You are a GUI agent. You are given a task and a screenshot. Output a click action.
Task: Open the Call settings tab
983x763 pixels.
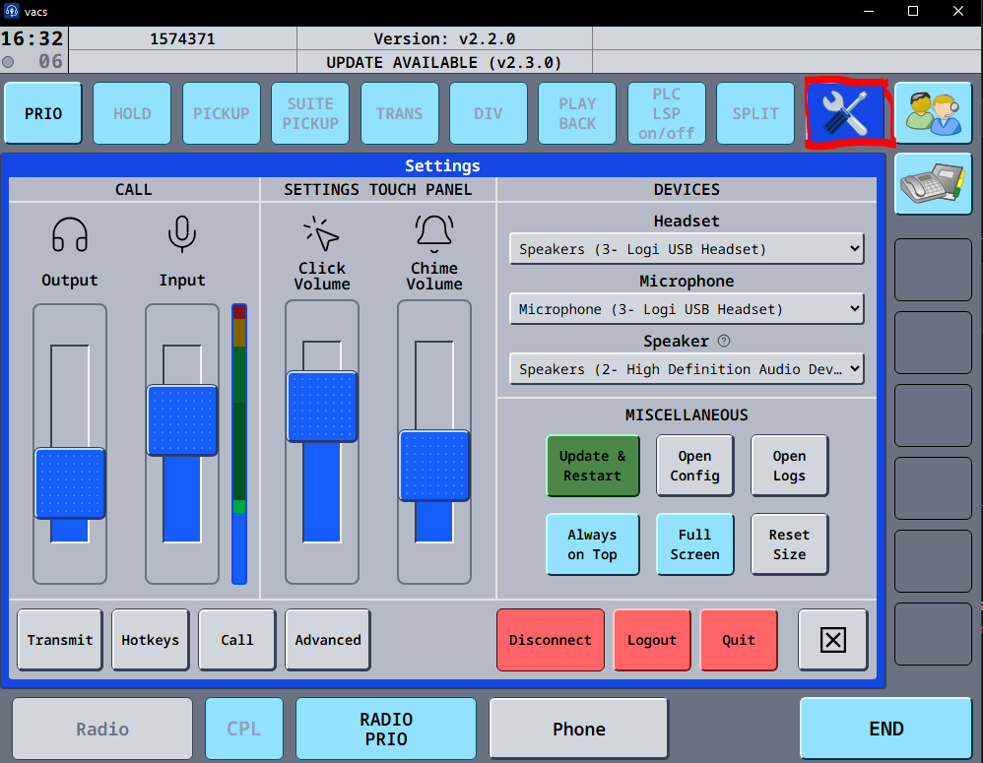click(237, 640)
